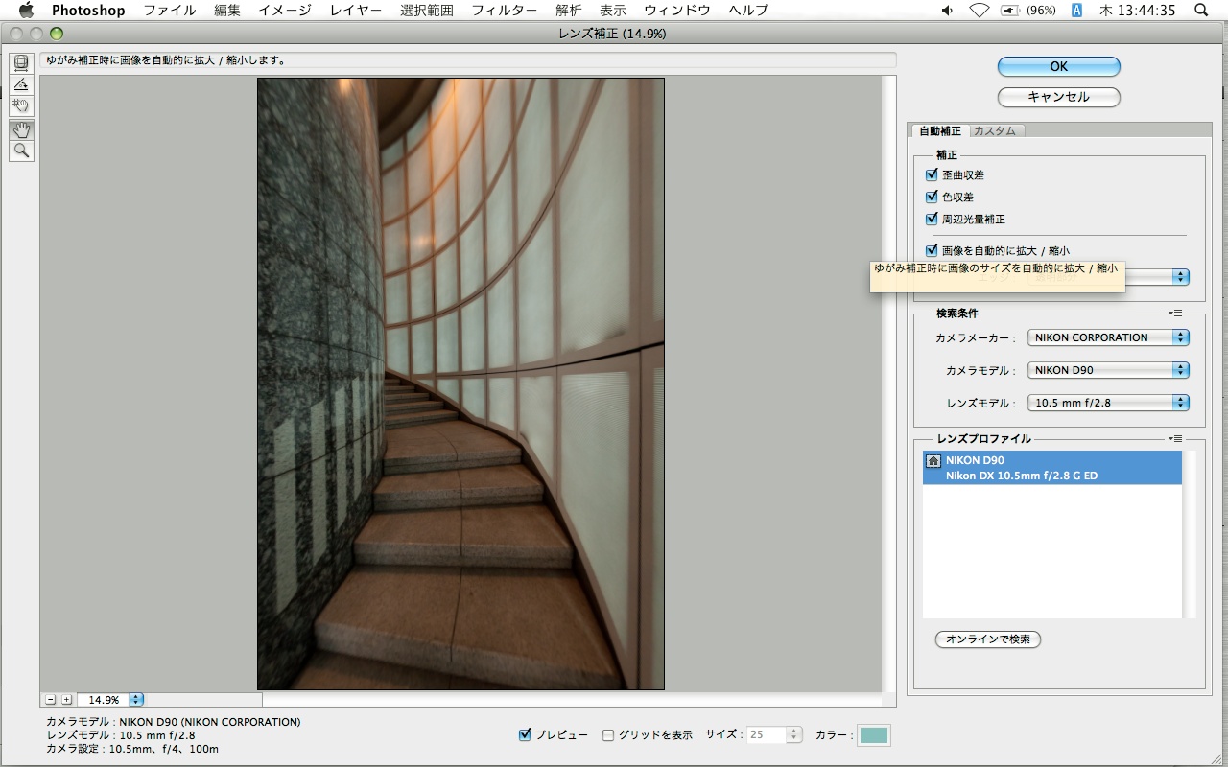This screenshot has height=767, width=1228.
Task: Click the オンラインで検索 button
Action: (x=987, y=639)
